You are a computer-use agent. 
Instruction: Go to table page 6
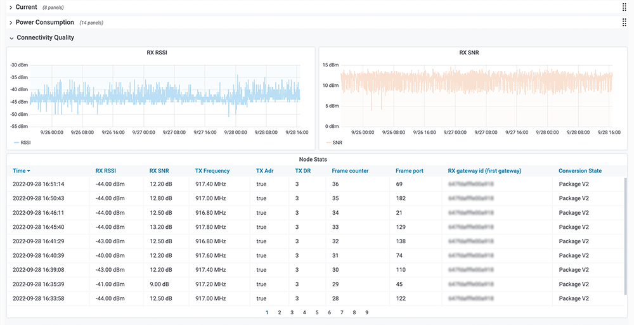coord(330,312)
